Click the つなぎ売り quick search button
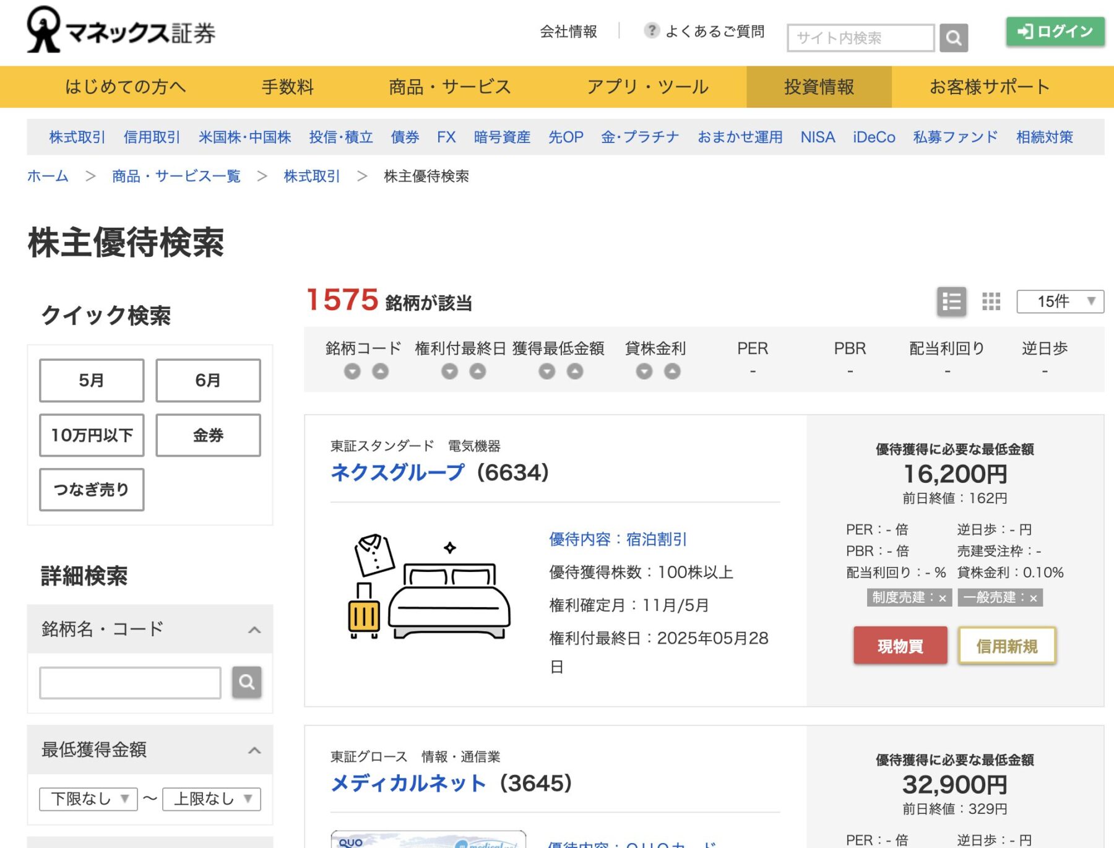The image size is (1114, 848). tap(92, 490)
